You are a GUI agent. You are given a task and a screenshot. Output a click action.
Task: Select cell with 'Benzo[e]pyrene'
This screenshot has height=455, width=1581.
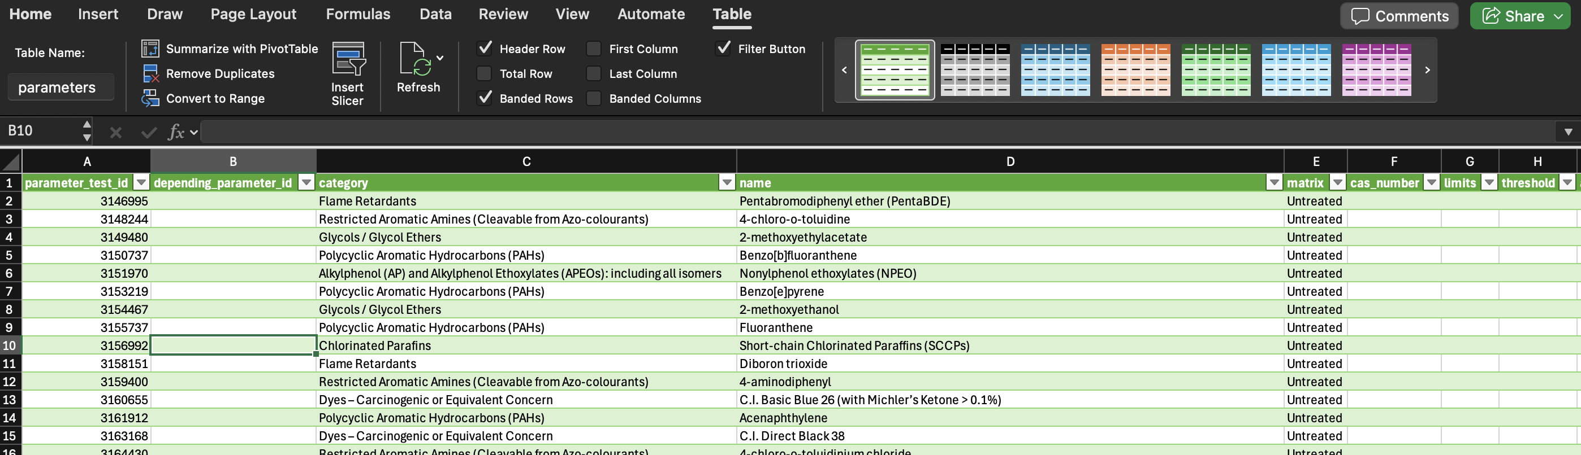[1010, 291]
